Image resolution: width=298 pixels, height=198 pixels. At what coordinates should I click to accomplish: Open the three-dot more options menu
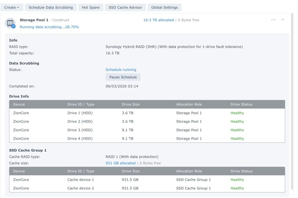point(273,20)
